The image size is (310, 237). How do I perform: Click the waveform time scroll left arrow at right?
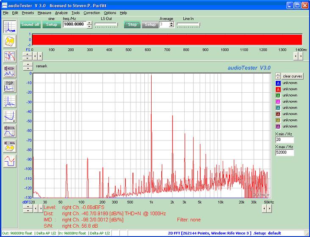(x=296, y=56)
